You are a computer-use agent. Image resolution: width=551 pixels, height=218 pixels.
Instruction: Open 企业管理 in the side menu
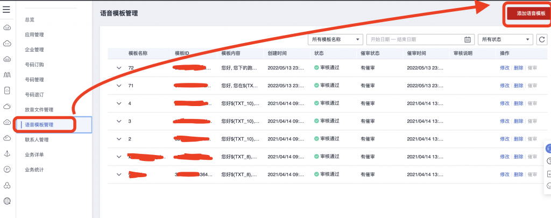coord(34,50)
